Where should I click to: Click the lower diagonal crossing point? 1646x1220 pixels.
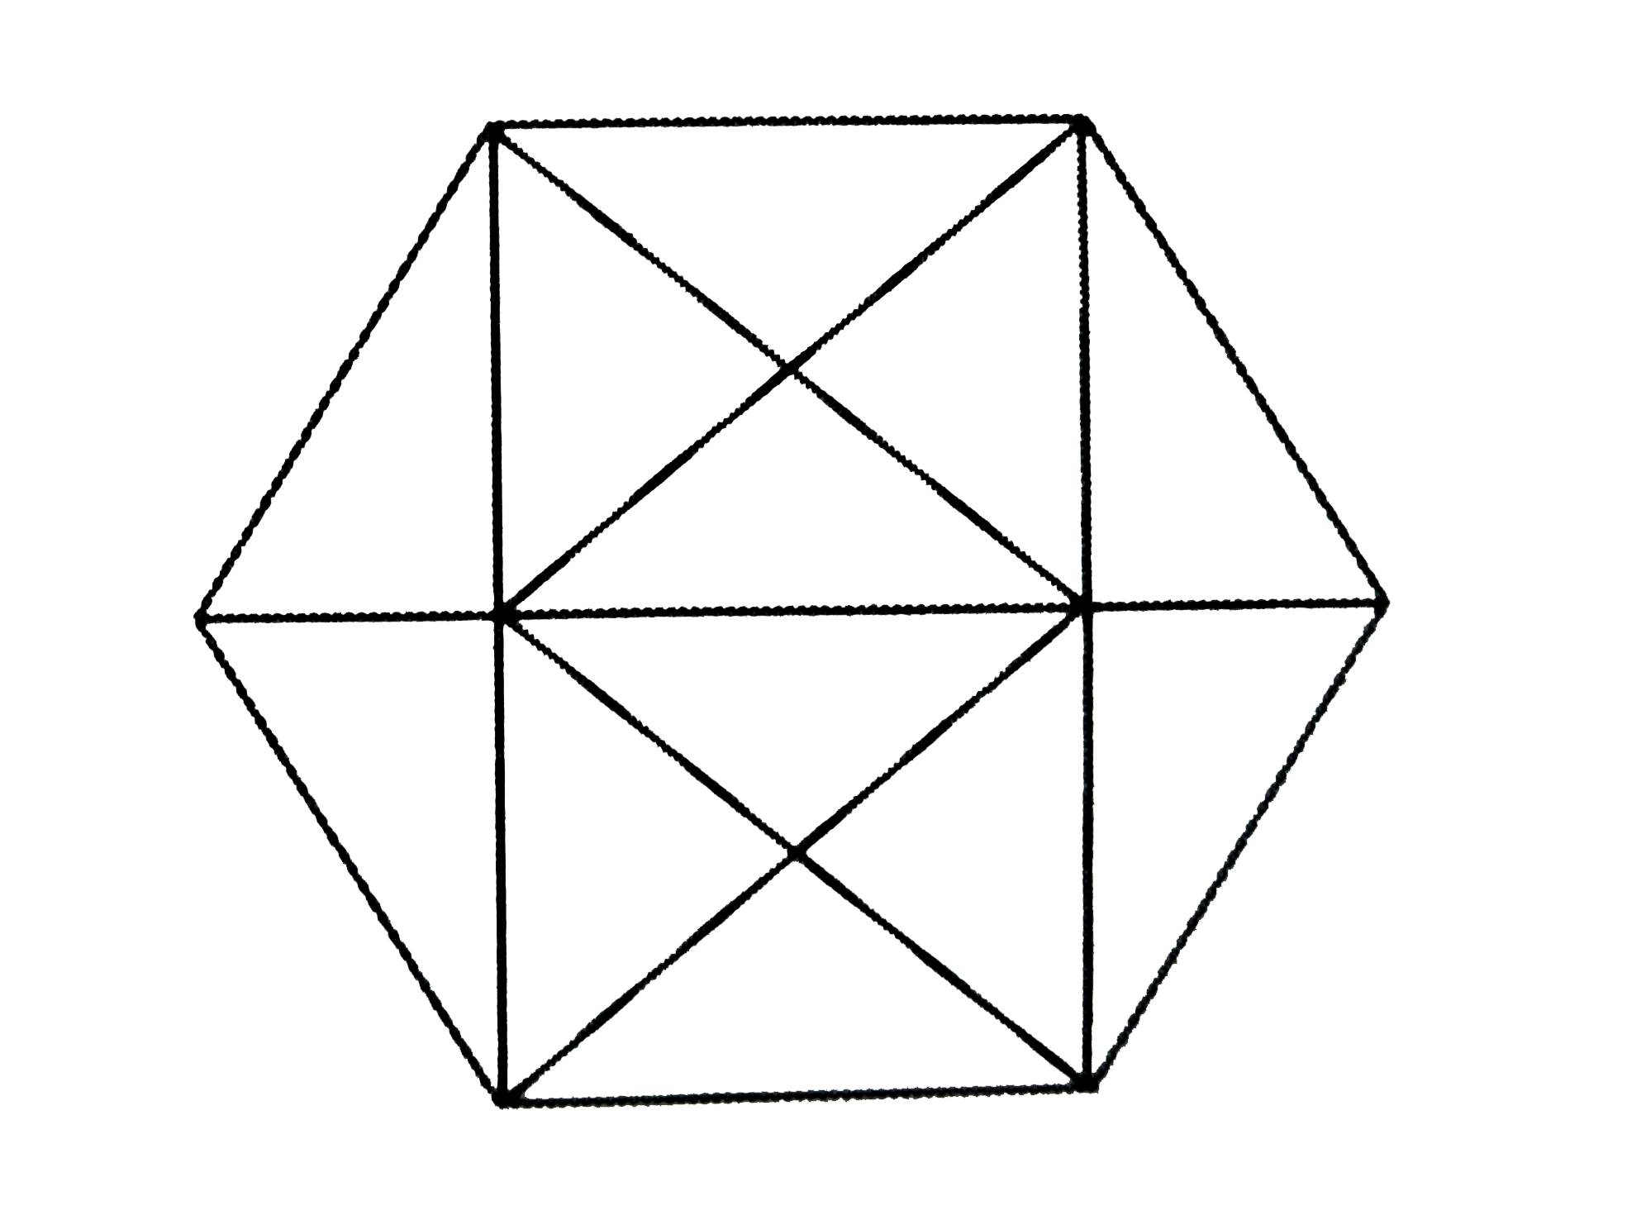tap(795, 852)
